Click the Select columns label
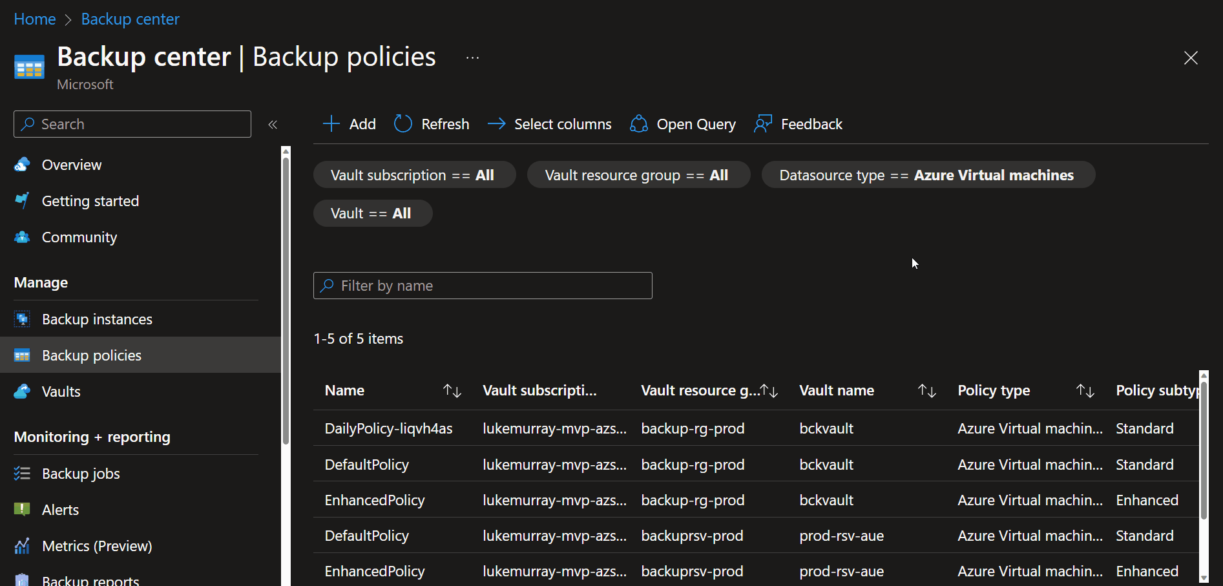Screen dimensions: 1223x586 click(563, 124)
